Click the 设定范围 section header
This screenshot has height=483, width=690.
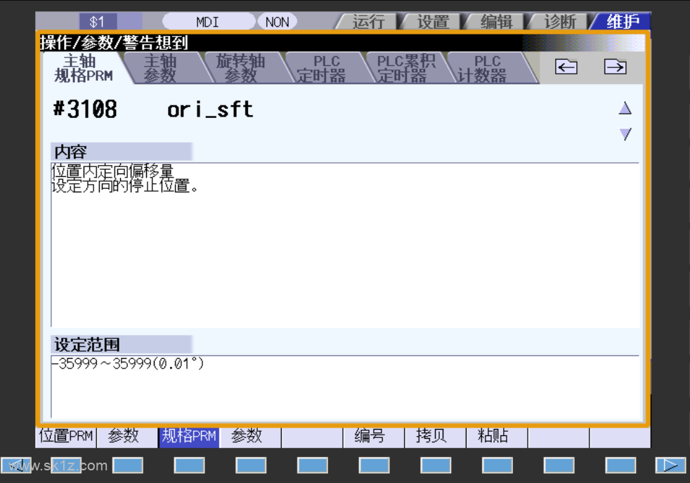click(122, 345)
